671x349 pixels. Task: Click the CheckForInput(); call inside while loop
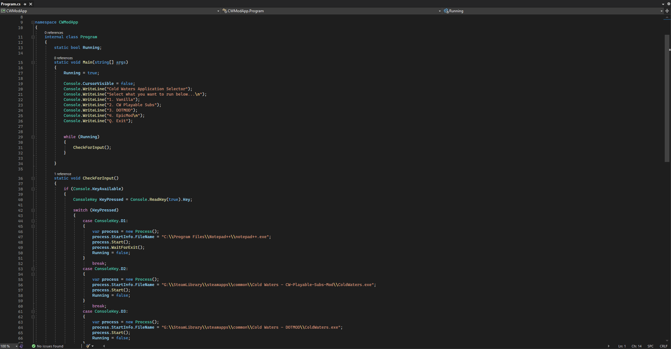pos(92,148)
